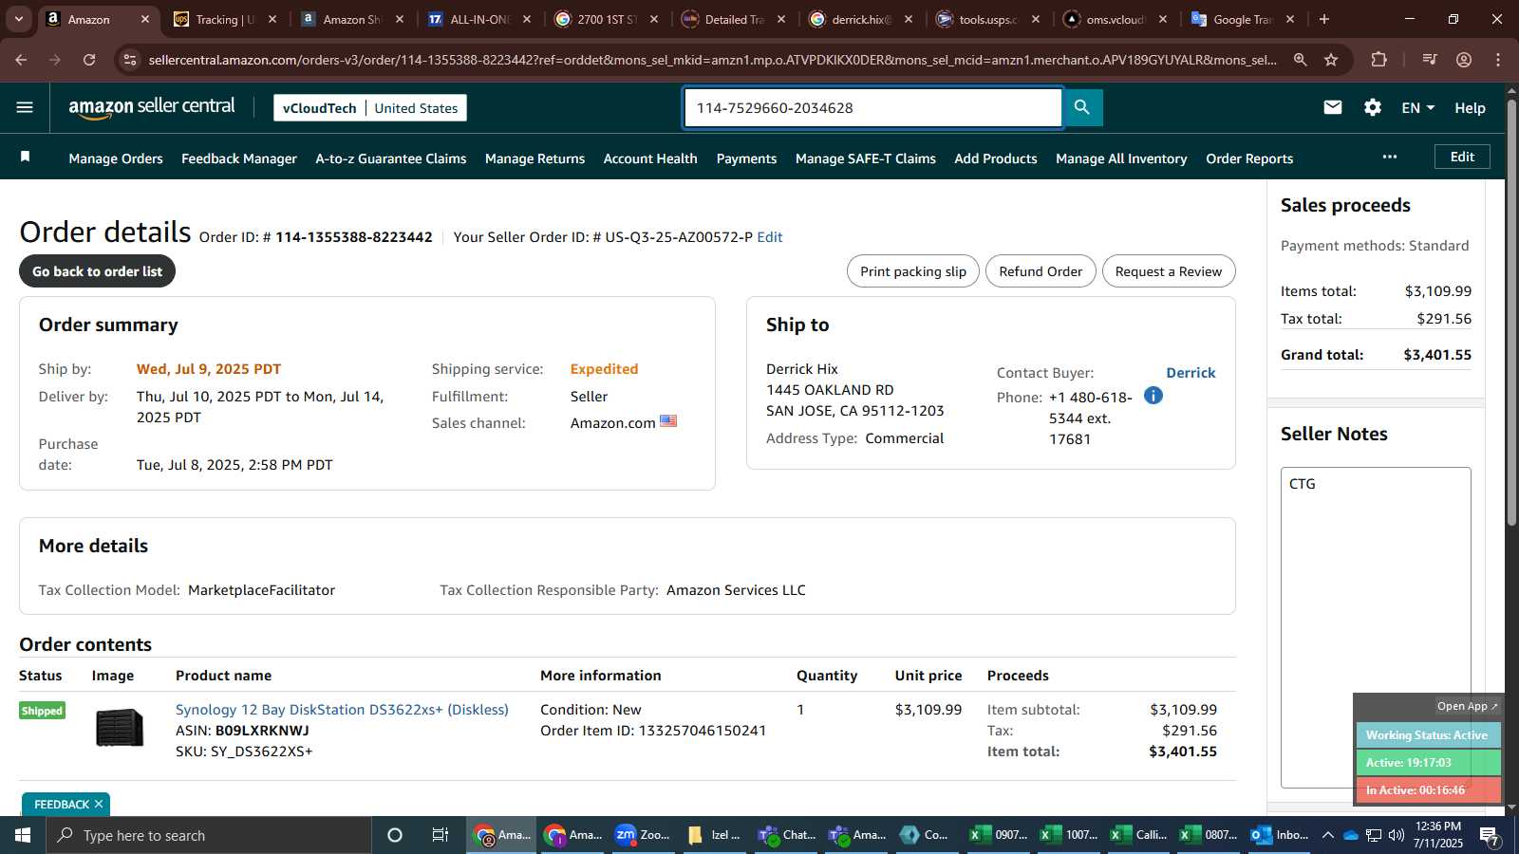Click the Amazon Seller Central logo
Image resolution: width=1519 pixels, height=854 pixels.
pyautogui.click(x=152, y=107)
